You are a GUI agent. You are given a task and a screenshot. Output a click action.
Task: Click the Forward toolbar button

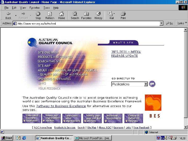[x=23, y=16]
